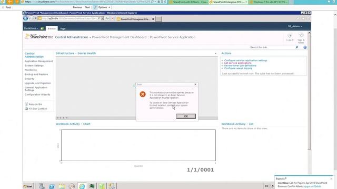Open Application Management in left nav
The width and height of the screenshot is (337, 189).
[x=38, y=61]
